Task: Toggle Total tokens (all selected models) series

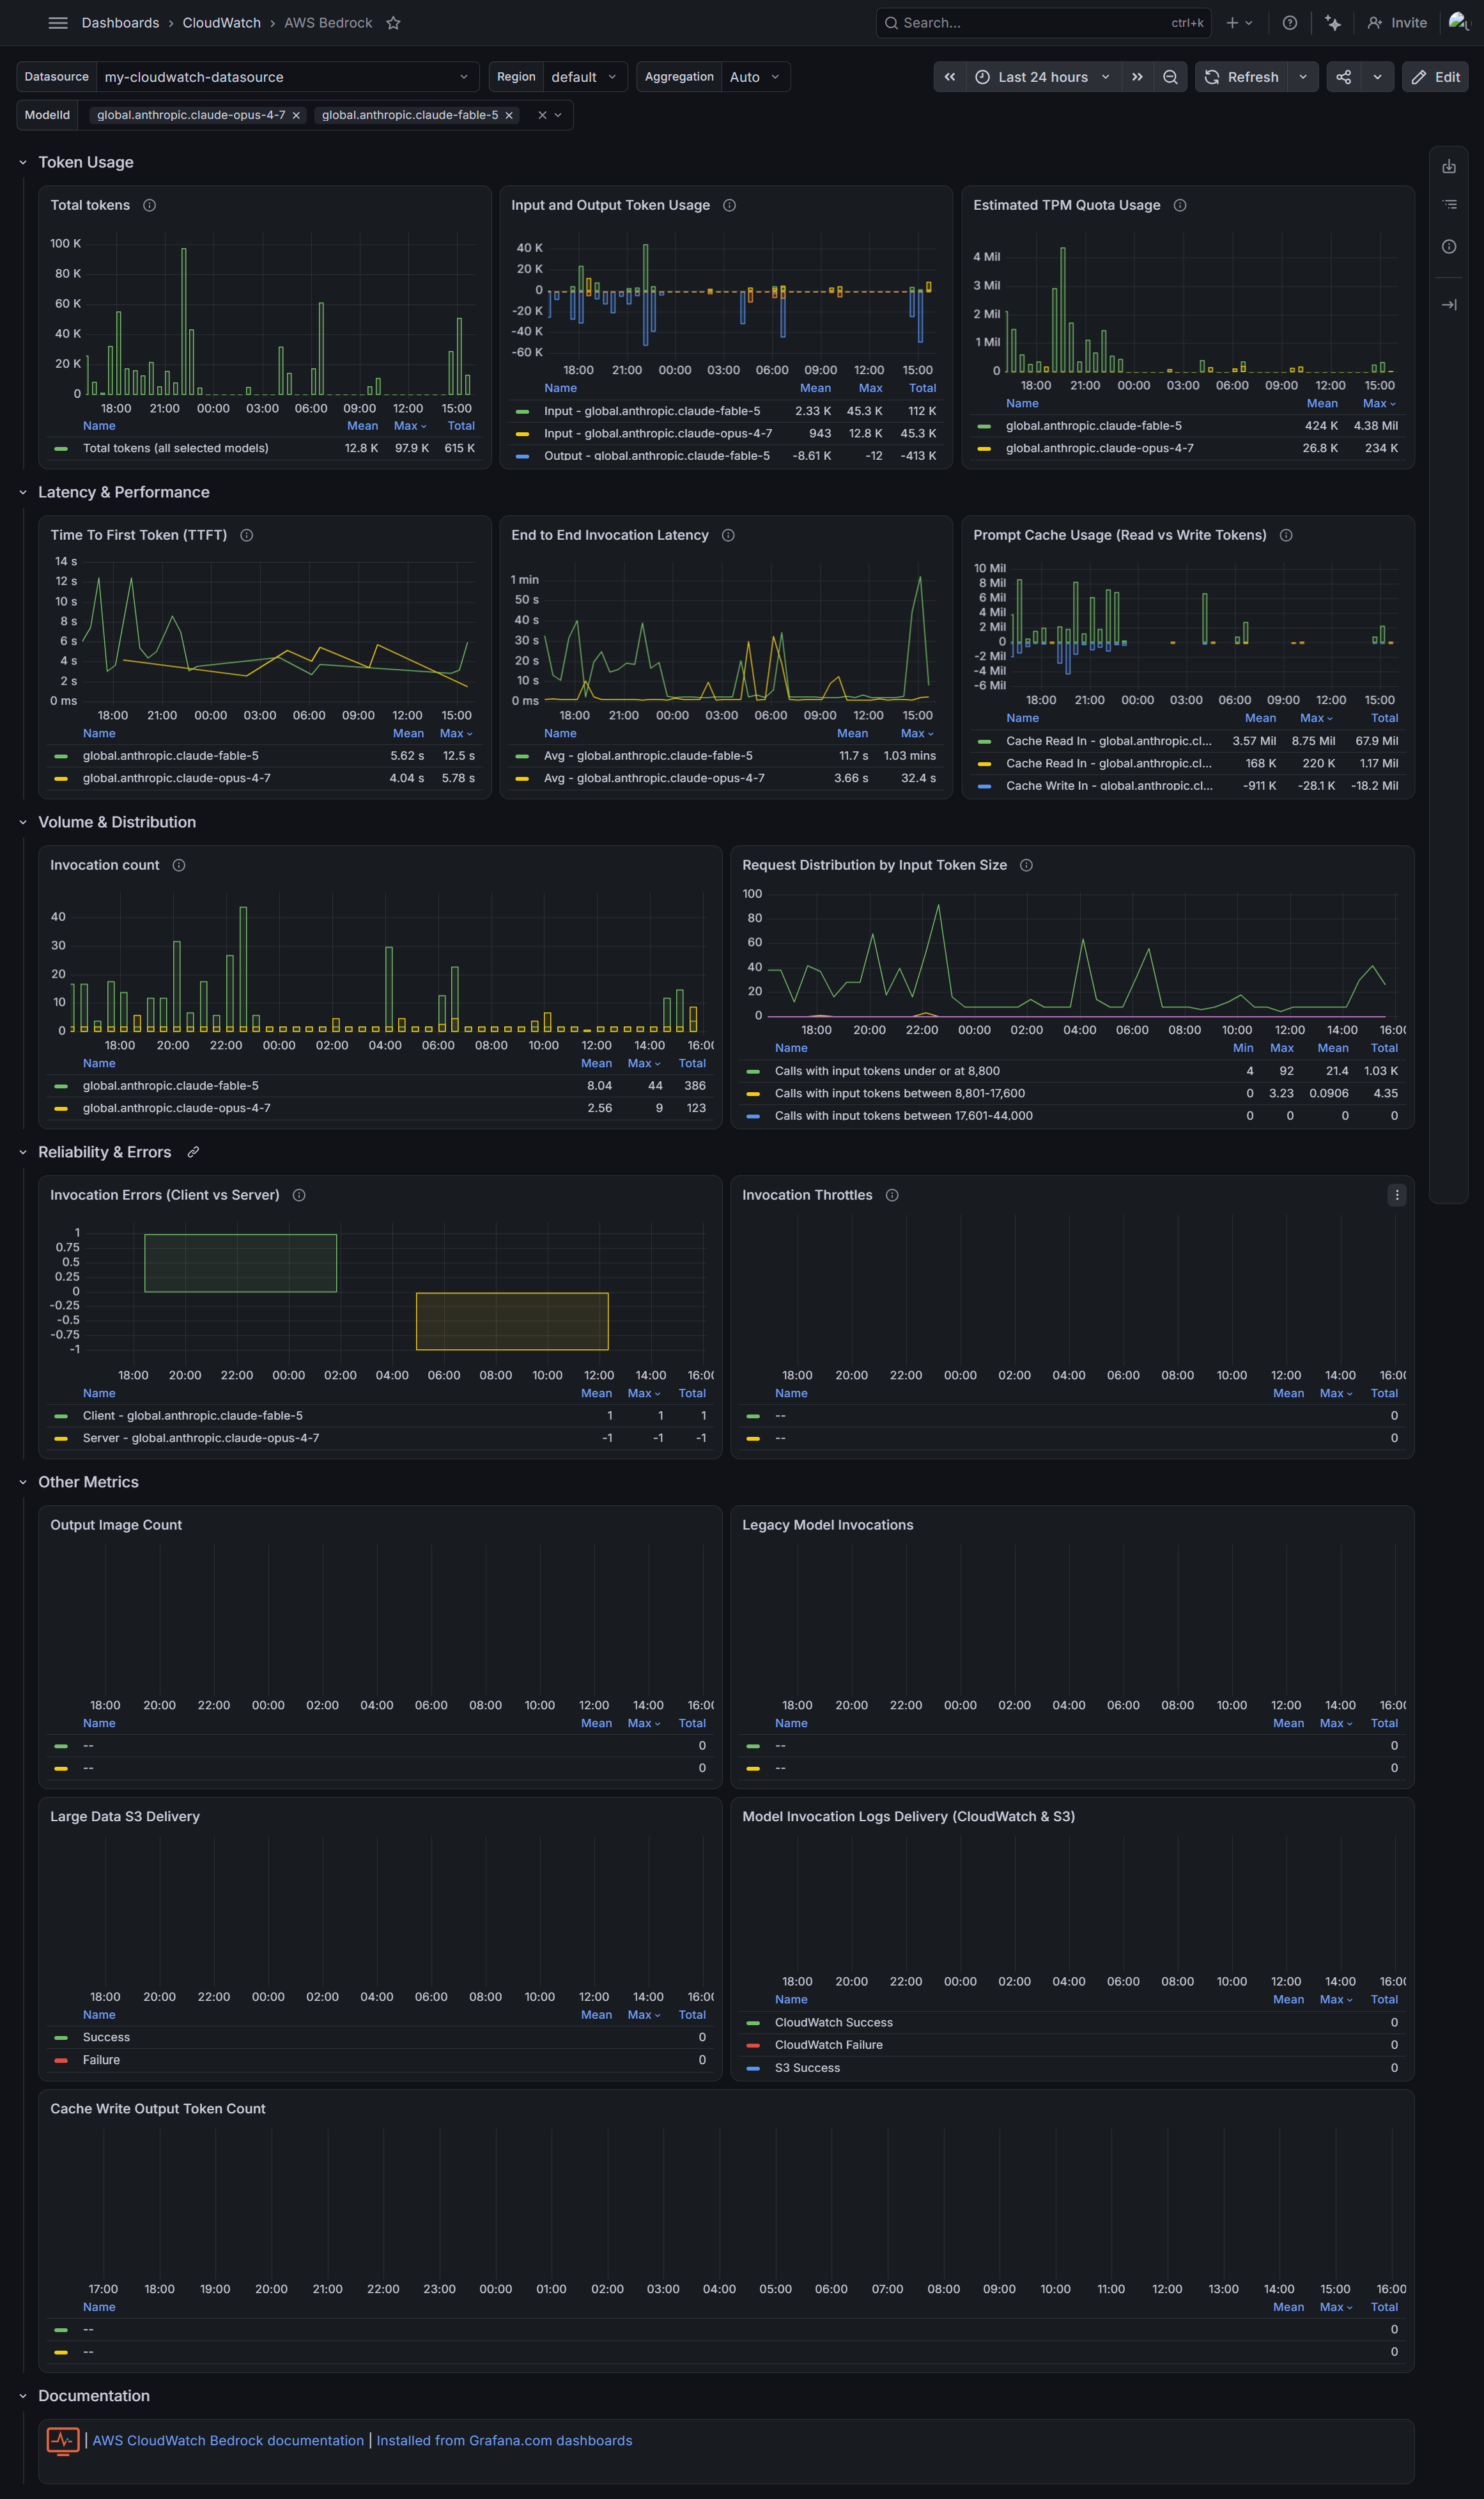Action: [x=176, y=448]
